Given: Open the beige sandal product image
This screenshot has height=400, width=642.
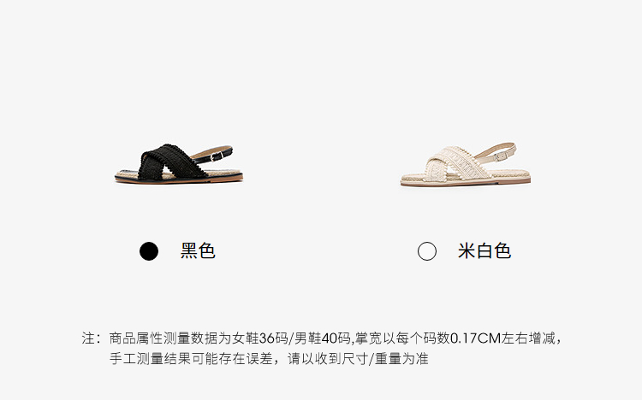Looking at the screenshot, I should 466,164.
